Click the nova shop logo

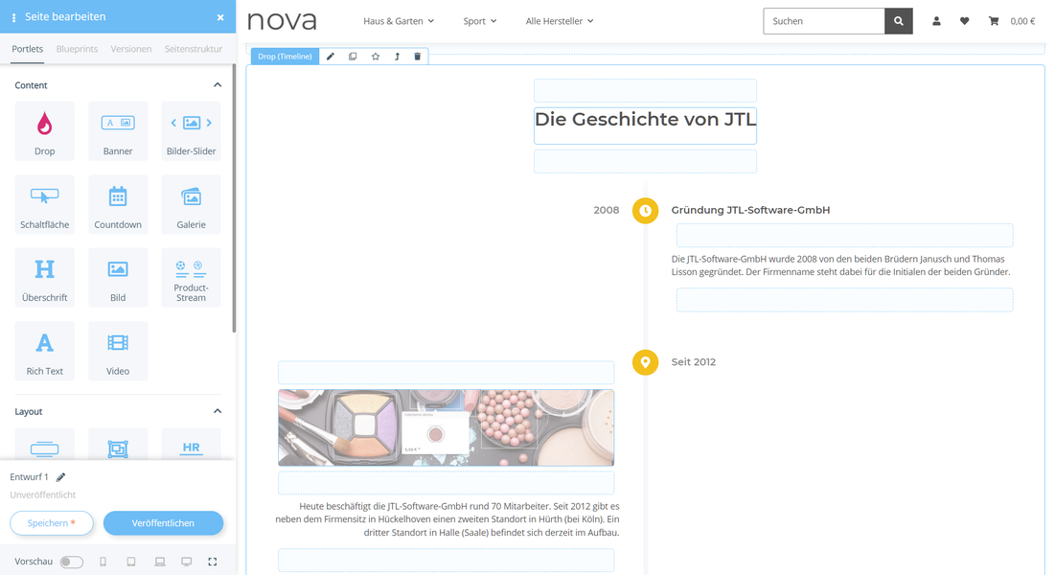(x=282, y=21)
